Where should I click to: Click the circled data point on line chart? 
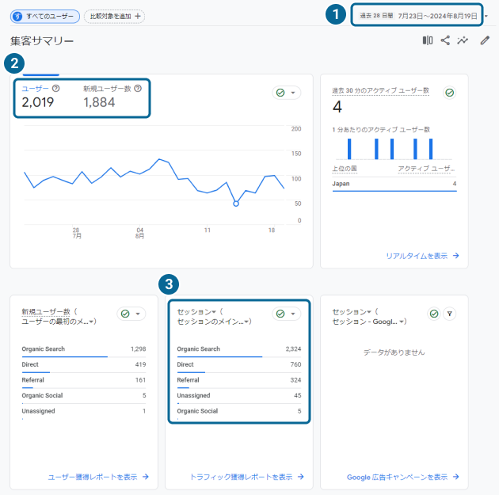click(x=236, y=204)
